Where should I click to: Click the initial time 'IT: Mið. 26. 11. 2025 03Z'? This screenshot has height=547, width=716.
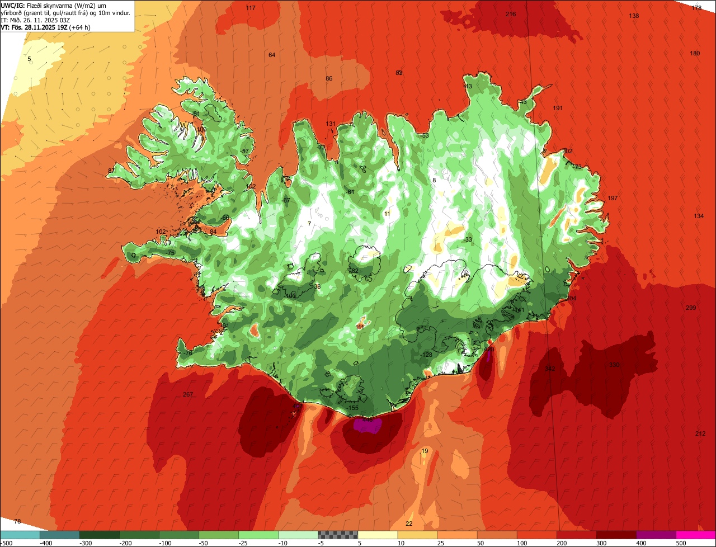(36, 20)
